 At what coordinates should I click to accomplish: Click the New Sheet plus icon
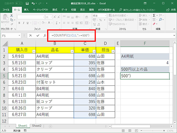click(51, 126)
